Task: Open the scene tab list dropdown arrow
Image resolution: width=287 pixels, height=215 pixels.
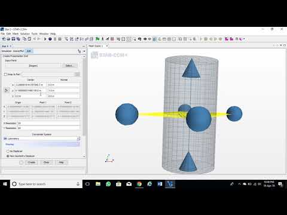Action: [281, 45]
